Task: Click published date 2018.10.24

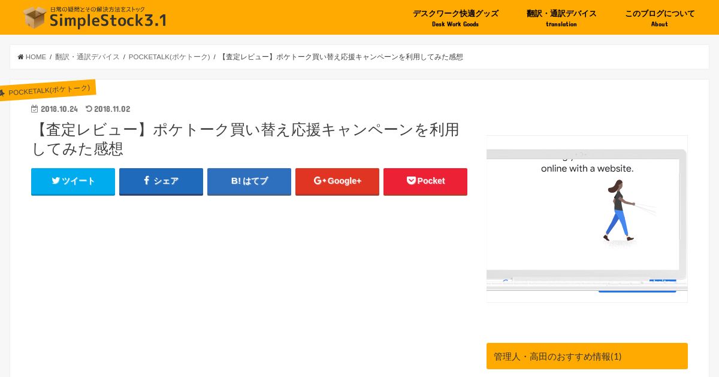Action: [59, 109]
